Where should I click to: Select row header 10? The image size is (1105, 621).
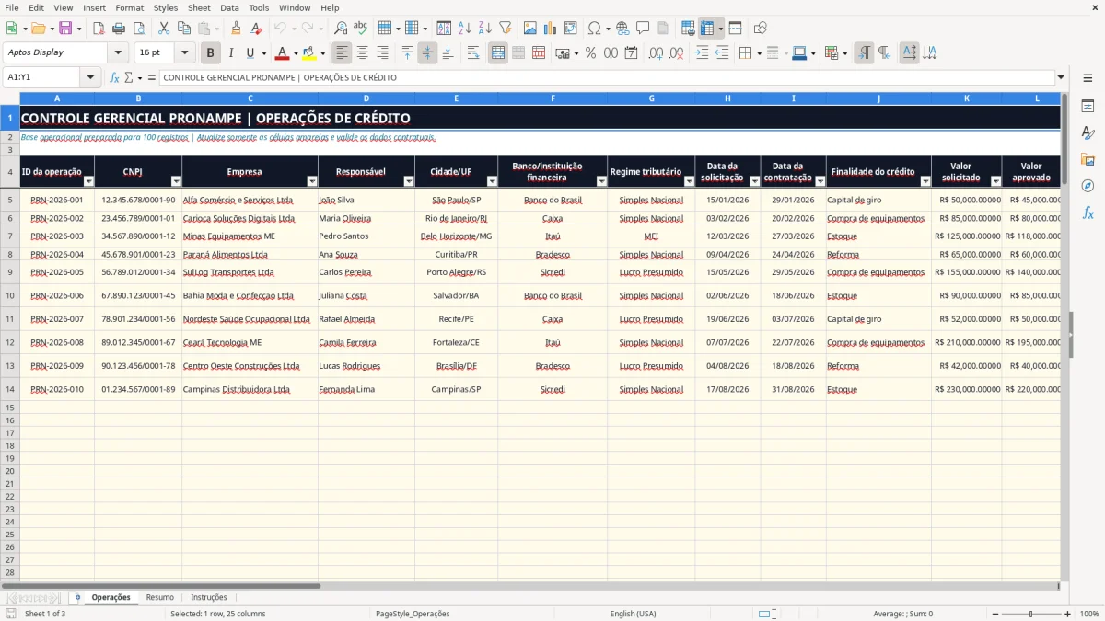[x=10, y=295]
